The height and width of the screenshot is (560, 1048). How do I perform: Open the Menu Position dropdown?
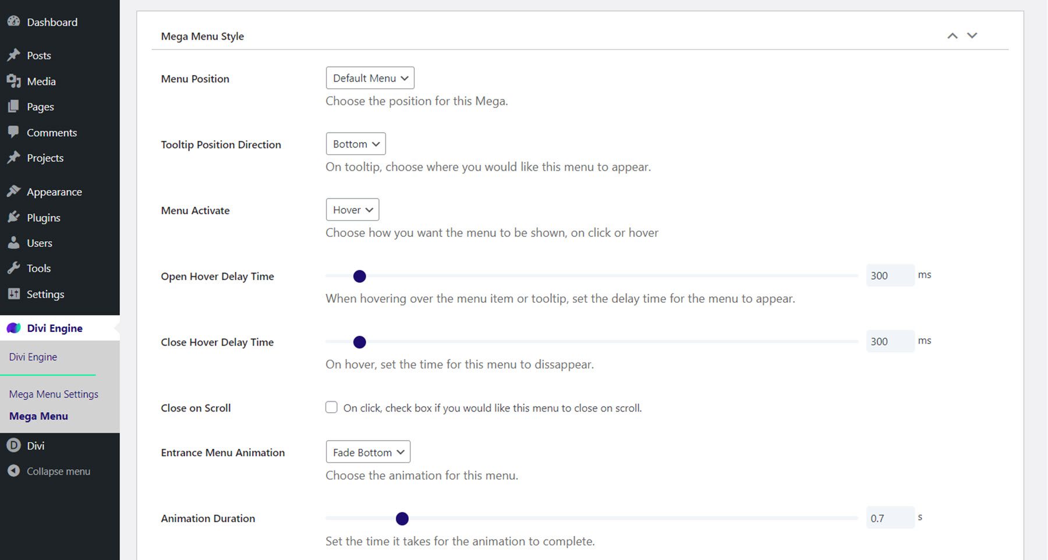click(370, 77)
